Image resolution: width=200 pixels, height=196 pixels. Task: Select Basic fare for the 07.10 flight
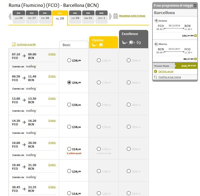[69, 60]
